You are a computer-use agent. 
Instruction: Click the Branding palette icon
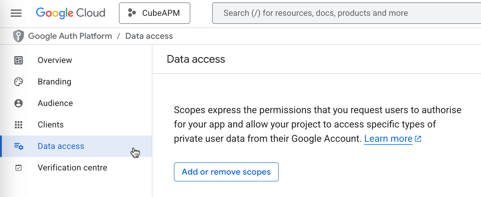click(19, 82)
